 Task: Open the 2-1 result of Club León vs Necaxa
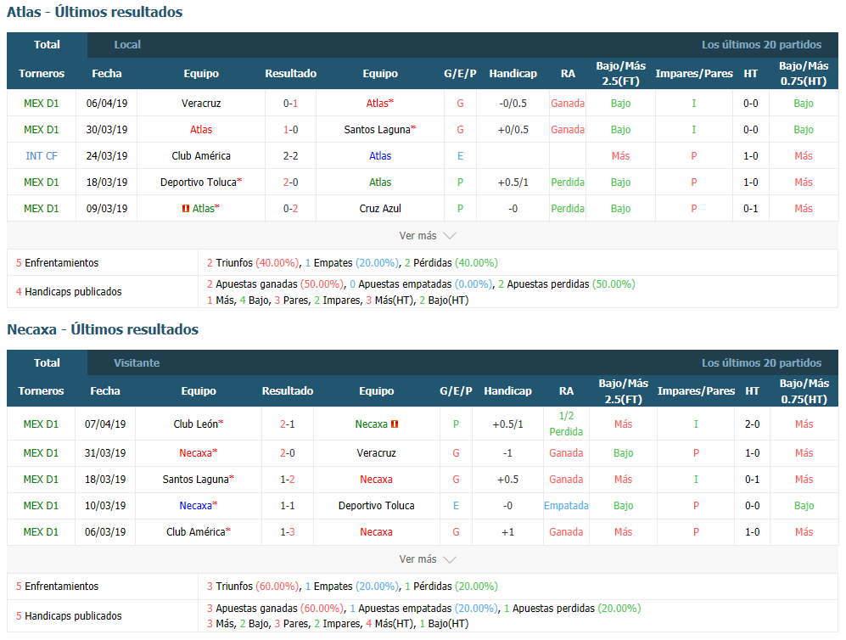tap(288, 424)
